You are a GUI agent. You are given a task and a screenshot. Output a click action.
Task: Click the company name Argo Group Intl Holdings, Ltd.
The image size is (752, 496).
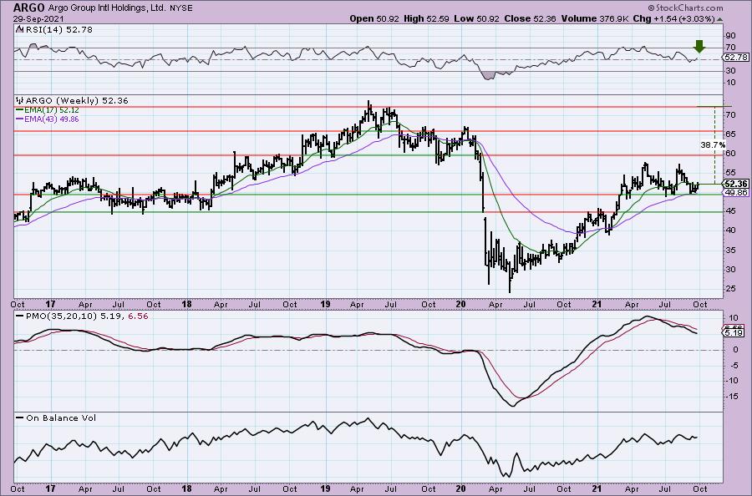[108, 8]
